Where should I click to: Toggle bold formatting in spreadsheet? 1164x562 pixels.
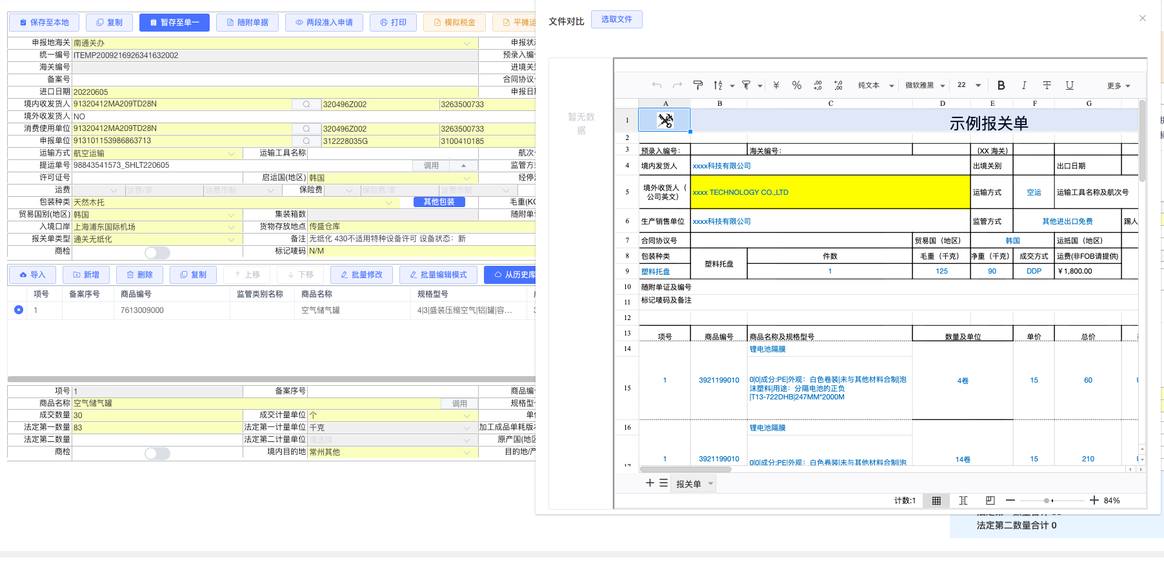tap(1001, 85)
